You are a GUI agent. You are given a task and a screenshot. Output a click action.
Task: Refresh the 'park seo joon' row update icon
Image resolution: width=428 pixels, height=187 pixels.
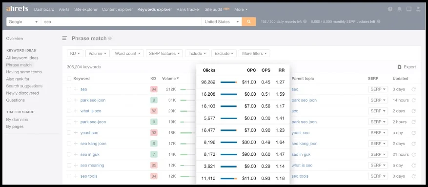tap(413, 100)
